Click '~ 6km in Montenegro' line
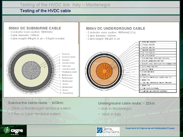 click(115, 109)
